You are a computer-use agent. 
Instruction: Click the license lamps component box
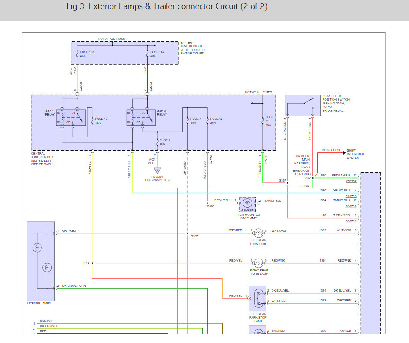[x=41, y=261]
